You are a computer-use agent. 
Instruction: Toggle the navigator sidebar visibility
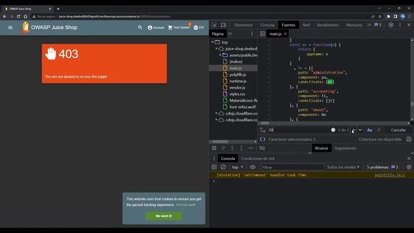point(263,34)
